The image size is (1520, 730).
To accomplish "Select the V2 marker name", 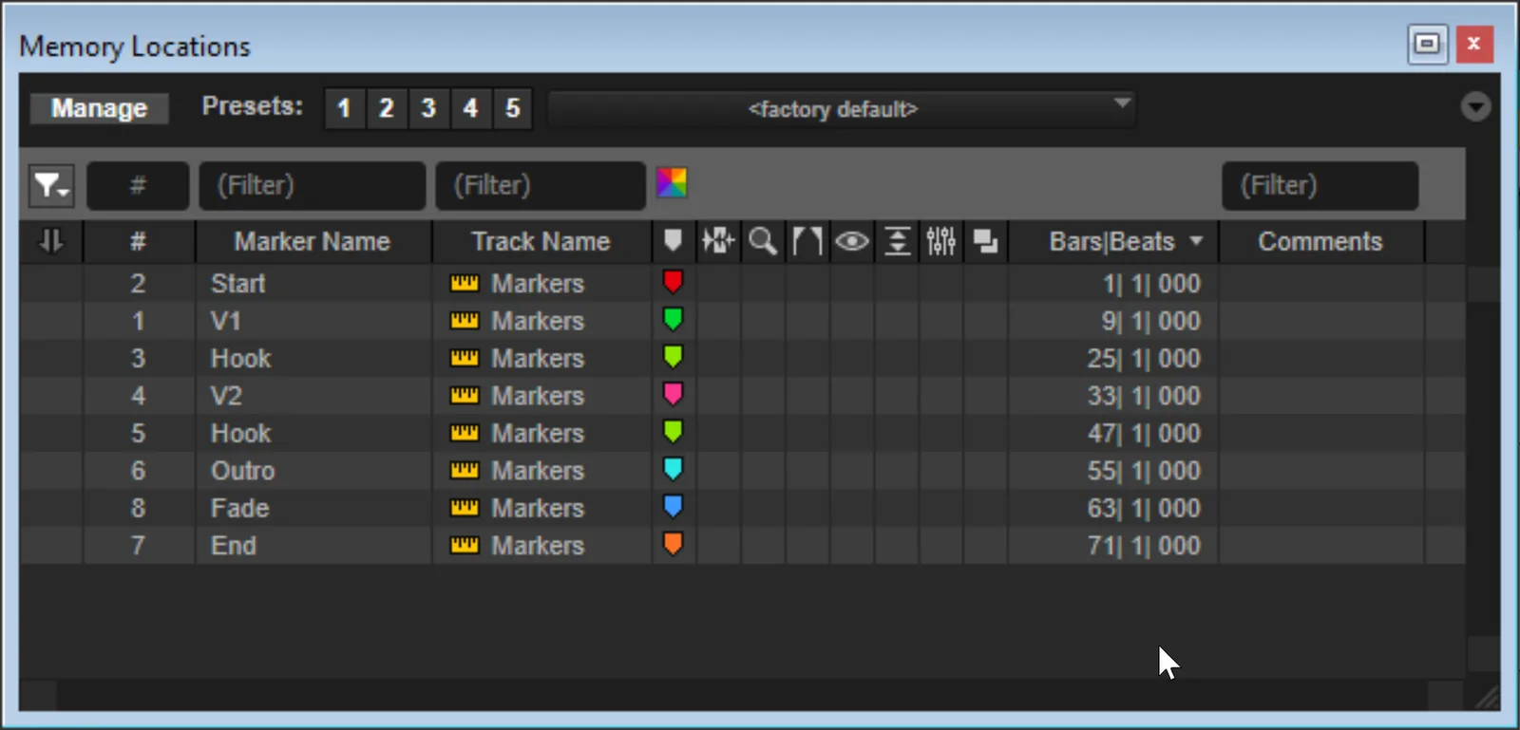I will (226, 396).
